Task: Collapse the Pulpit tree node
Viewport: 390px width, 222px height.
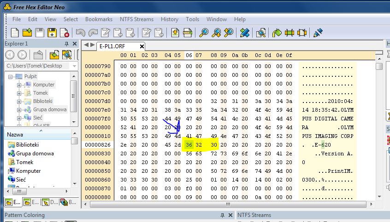Action: [10, 76]
